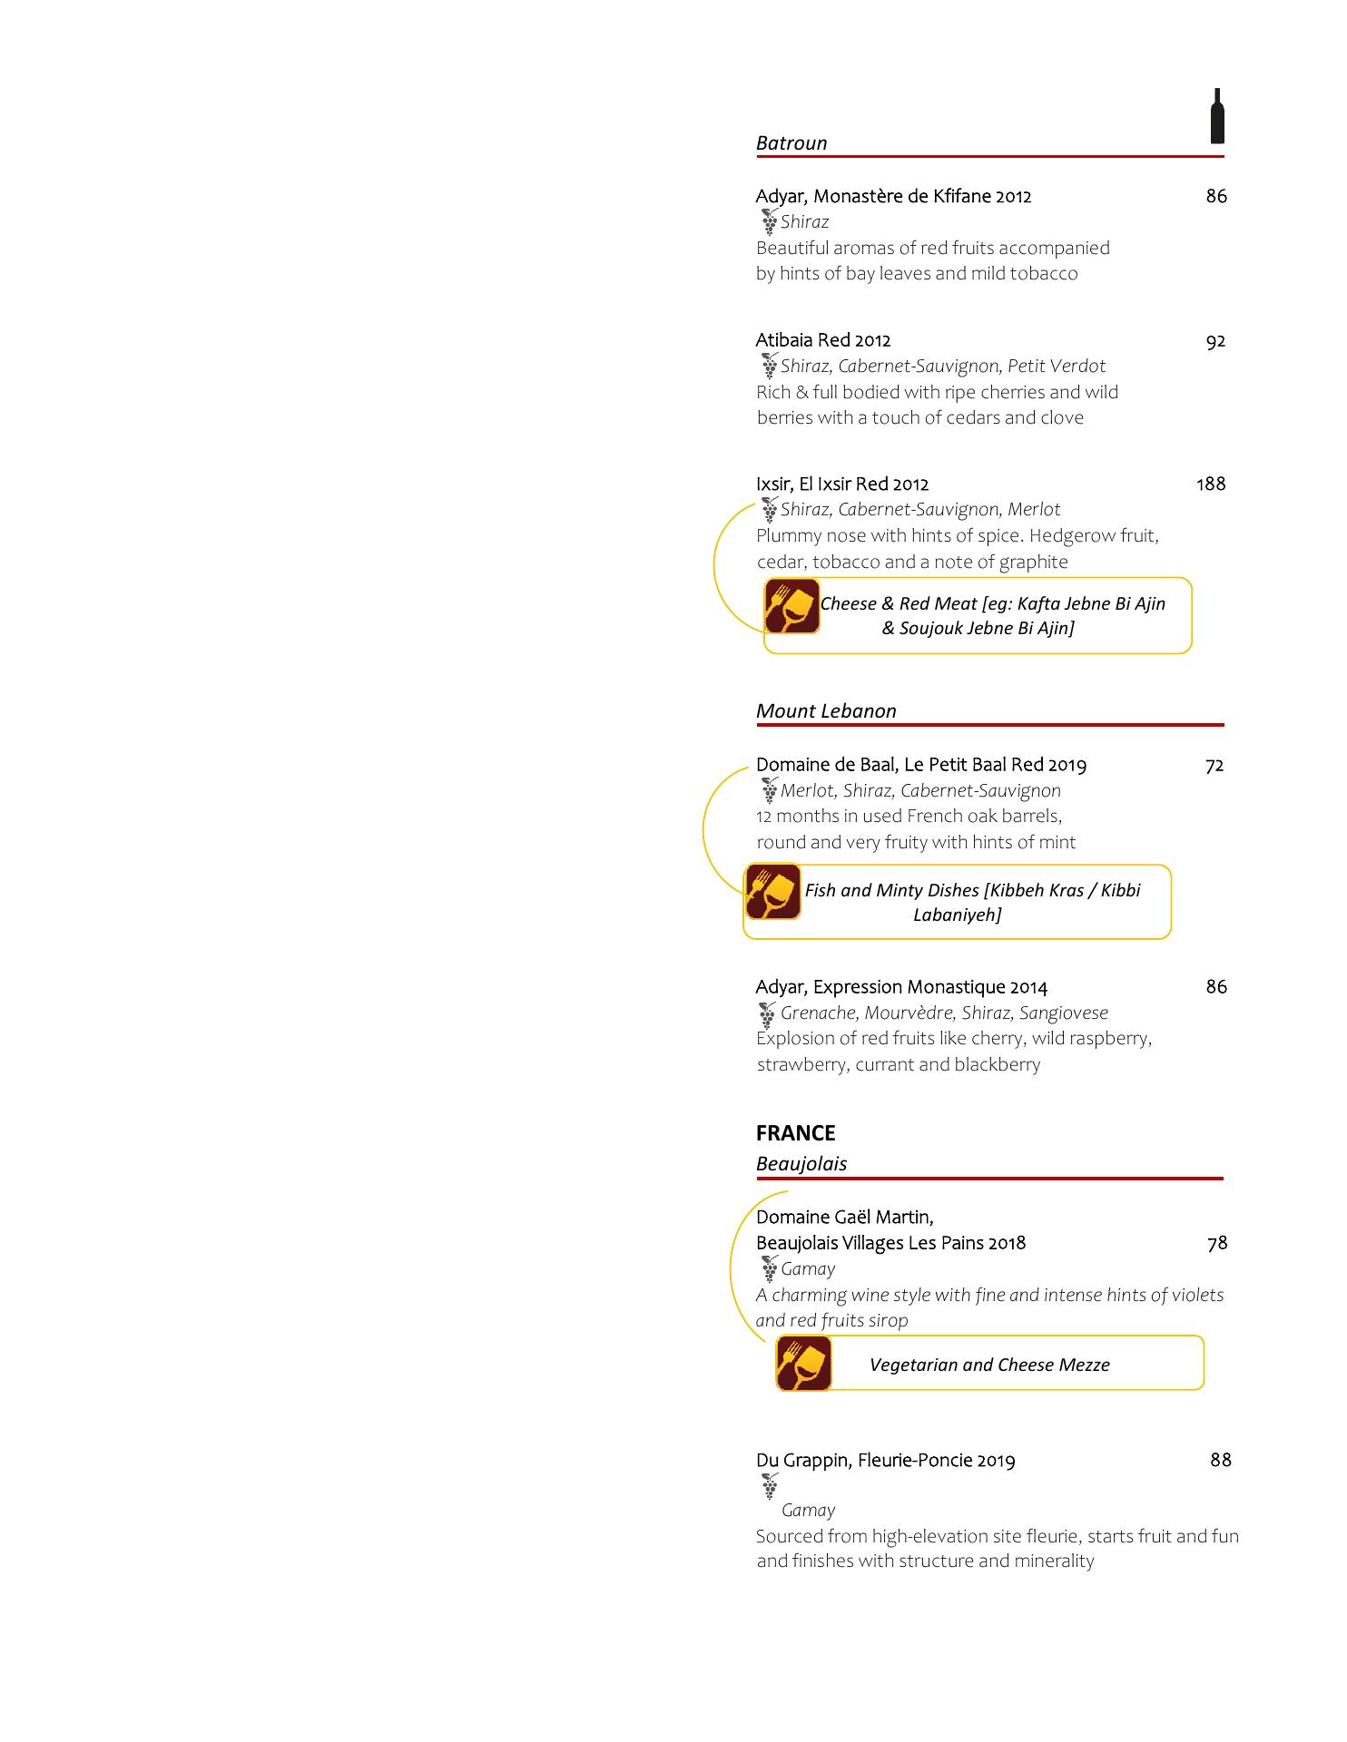This screenshot has height=1742, width=1347.
Task: Click the grape icon under Adyar Expression Monastique
Action: (x=769, y=1014)
